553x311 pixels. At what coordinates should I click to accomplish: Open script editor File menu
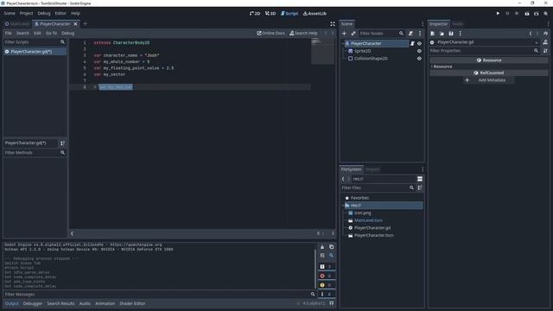(x=8, y=33)
